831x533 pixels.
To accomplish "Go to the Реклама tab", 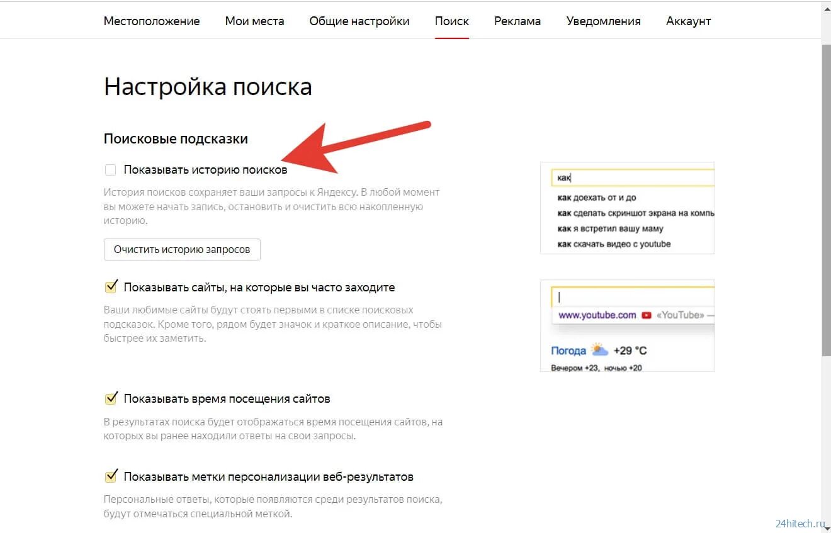I will click(x=517, y=21).
